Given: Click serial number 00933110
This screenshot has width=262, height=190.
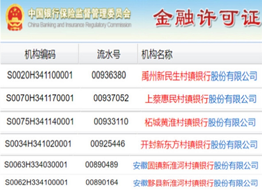Looking at the screenshot, I should [x=111, y=122].
